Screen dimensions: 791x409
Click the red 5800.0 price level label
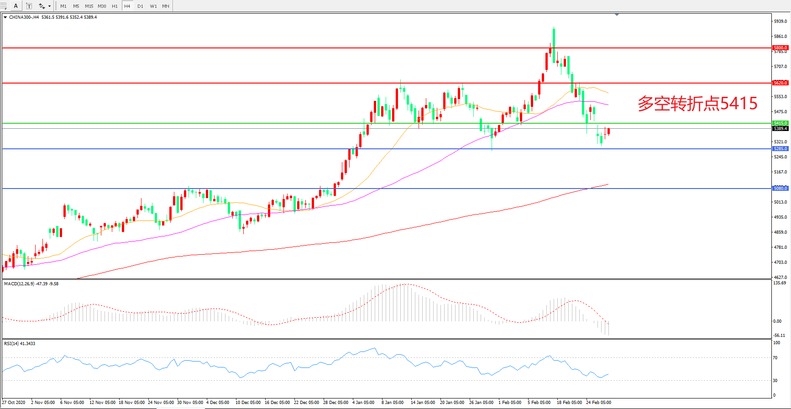pyautogui.click(x=780, y=48)
